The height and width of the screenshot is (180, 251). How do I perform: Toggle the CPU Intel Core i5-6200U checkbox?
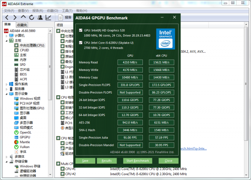coord(81,43)
